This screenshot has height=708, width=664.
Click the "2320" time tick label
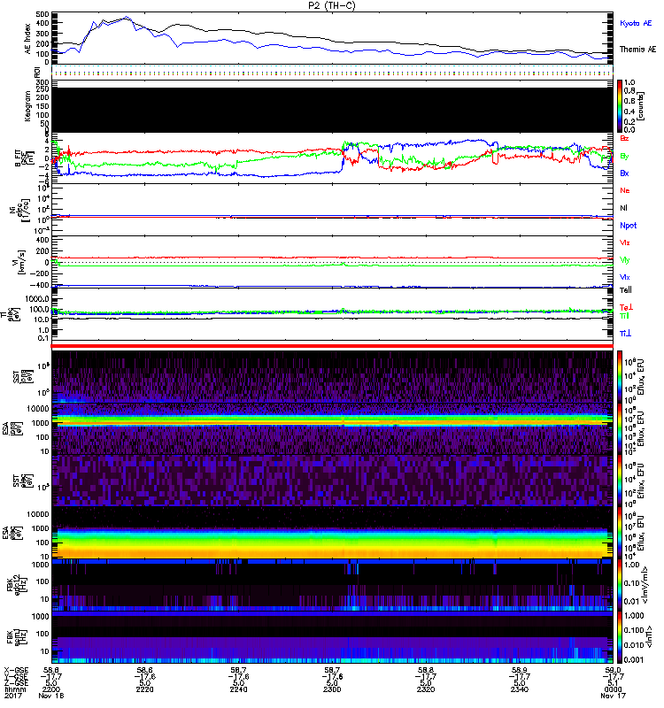point(426,689)
